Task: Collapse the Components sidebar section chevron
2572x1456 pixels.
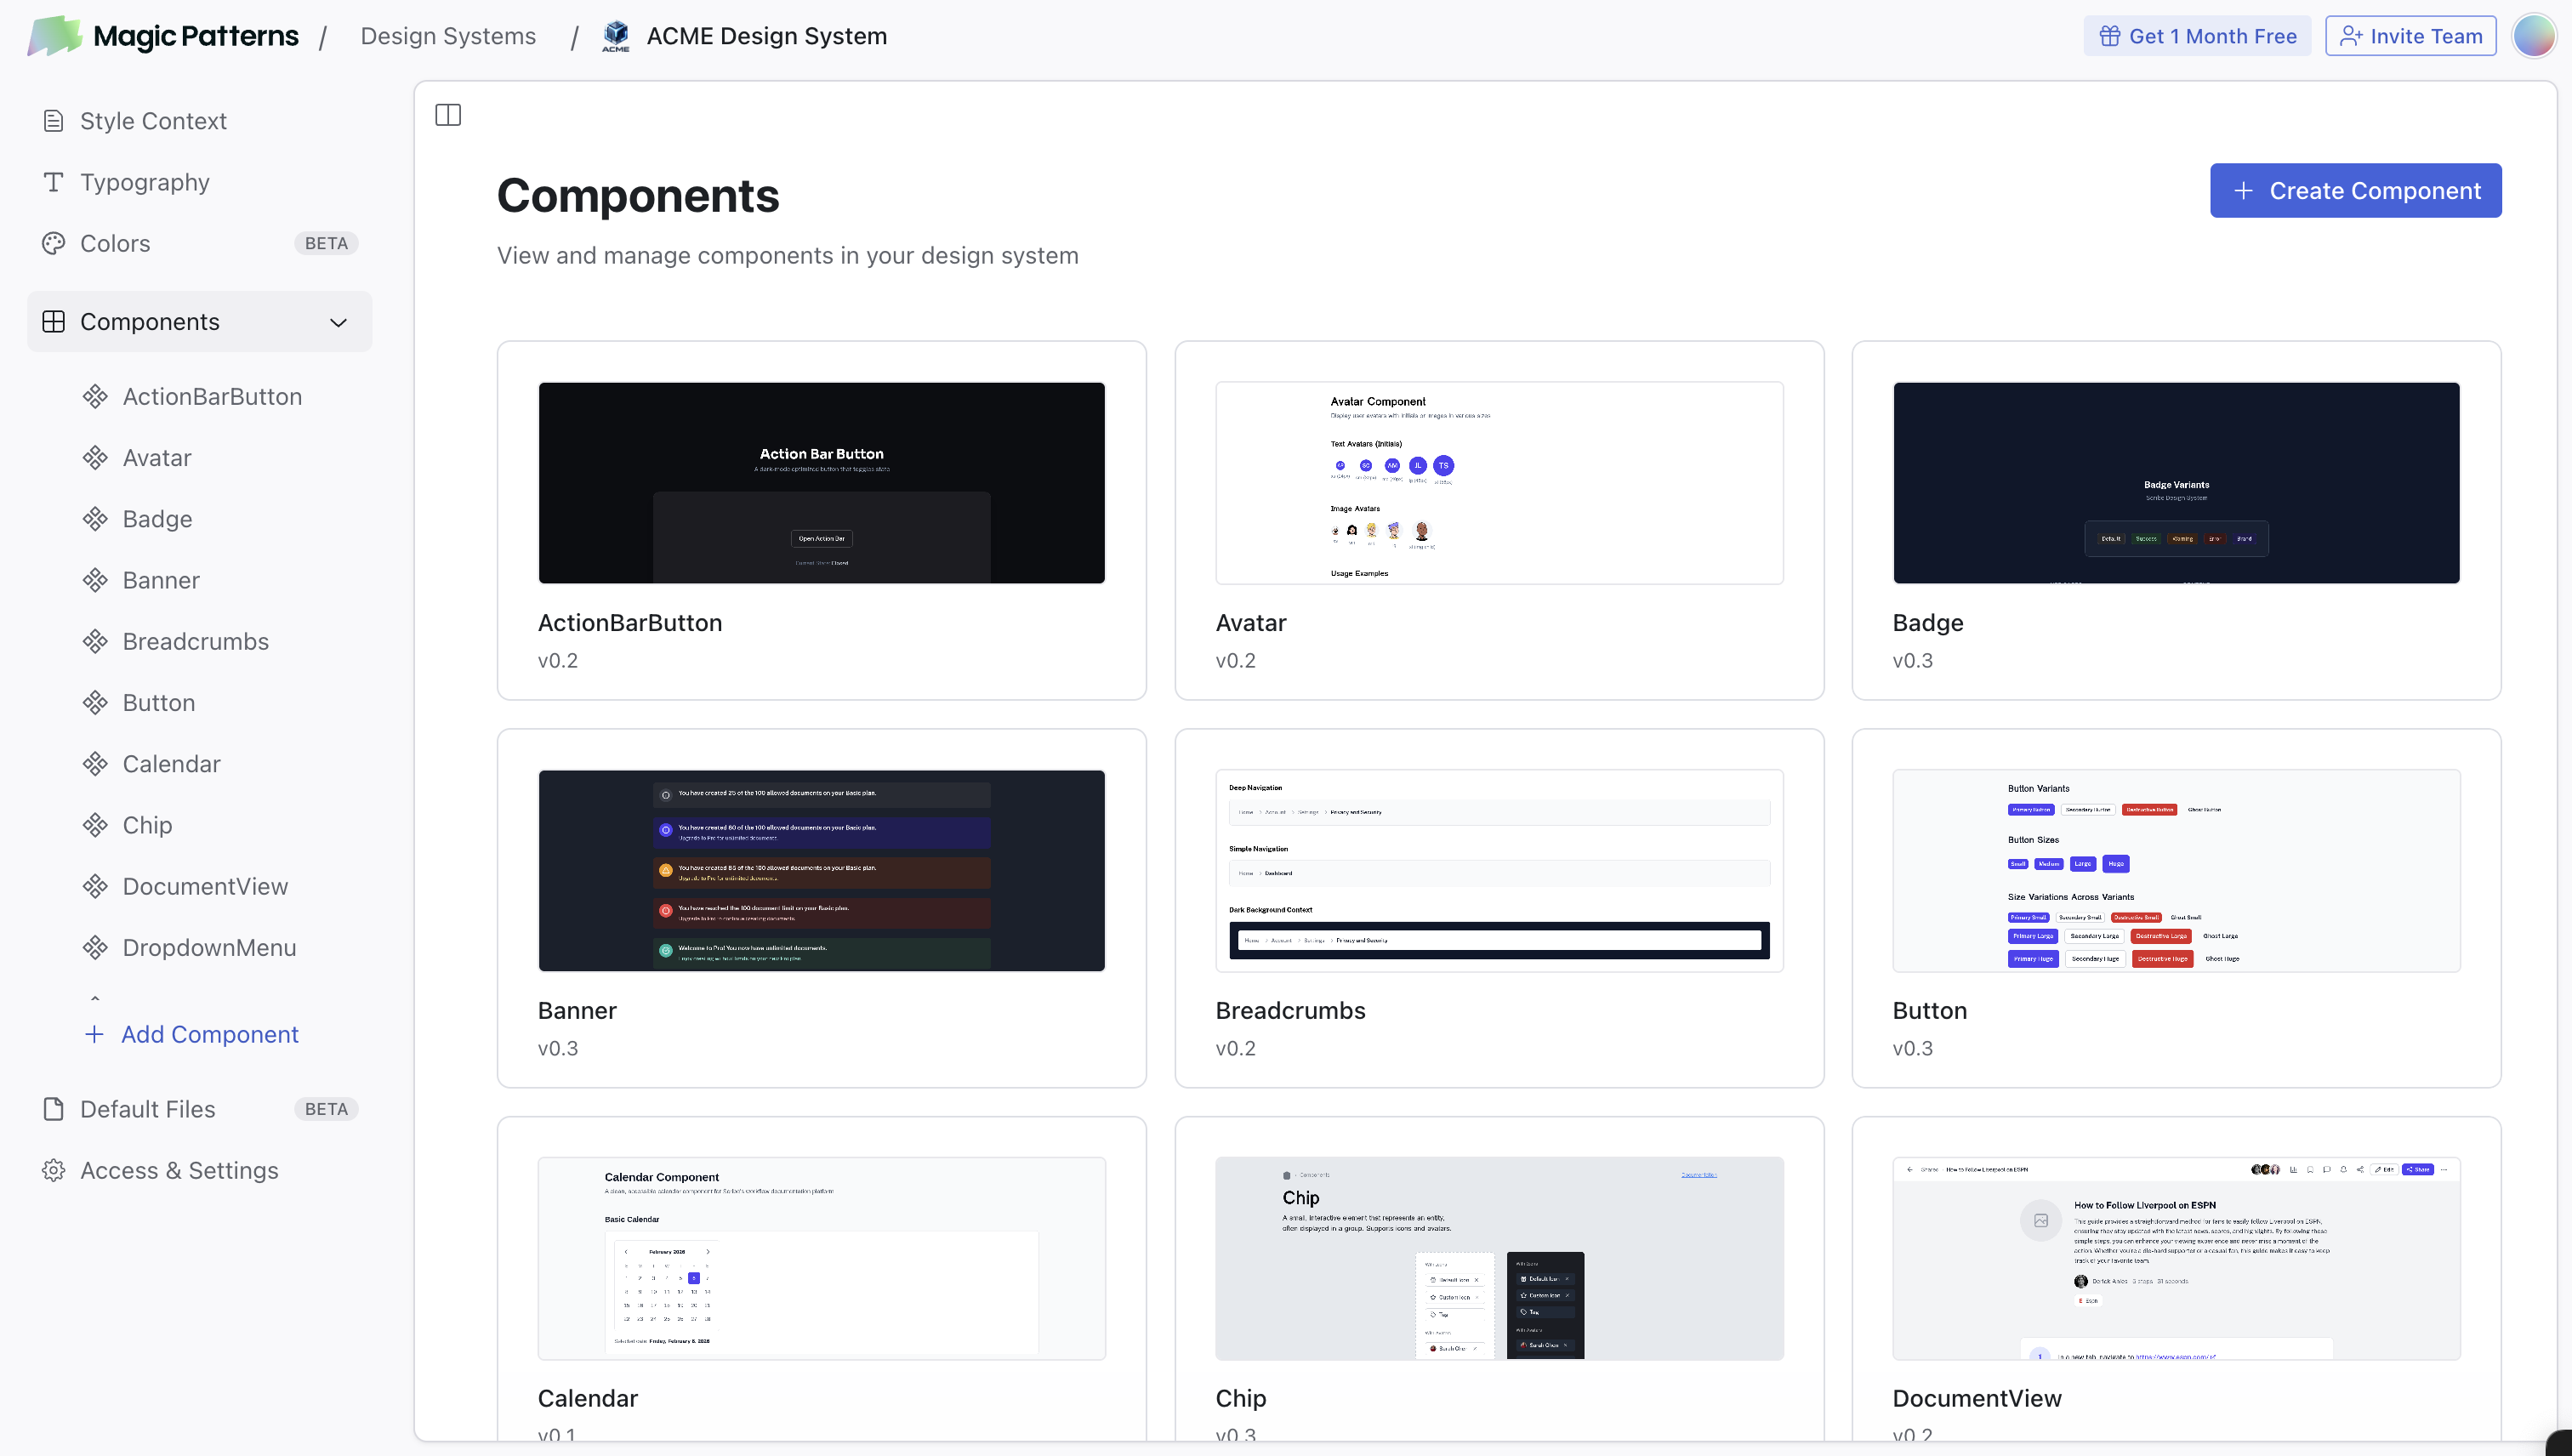Action: [338, 322]
